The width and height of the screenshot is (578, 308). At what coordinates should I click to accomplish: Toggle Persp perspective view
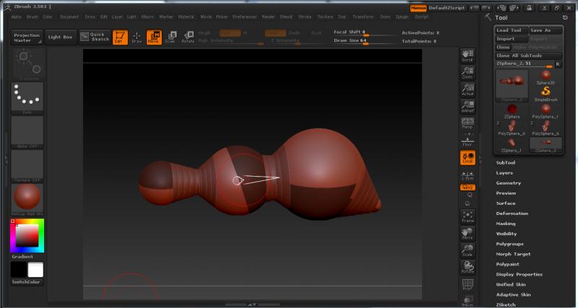[x=467, y=125]
